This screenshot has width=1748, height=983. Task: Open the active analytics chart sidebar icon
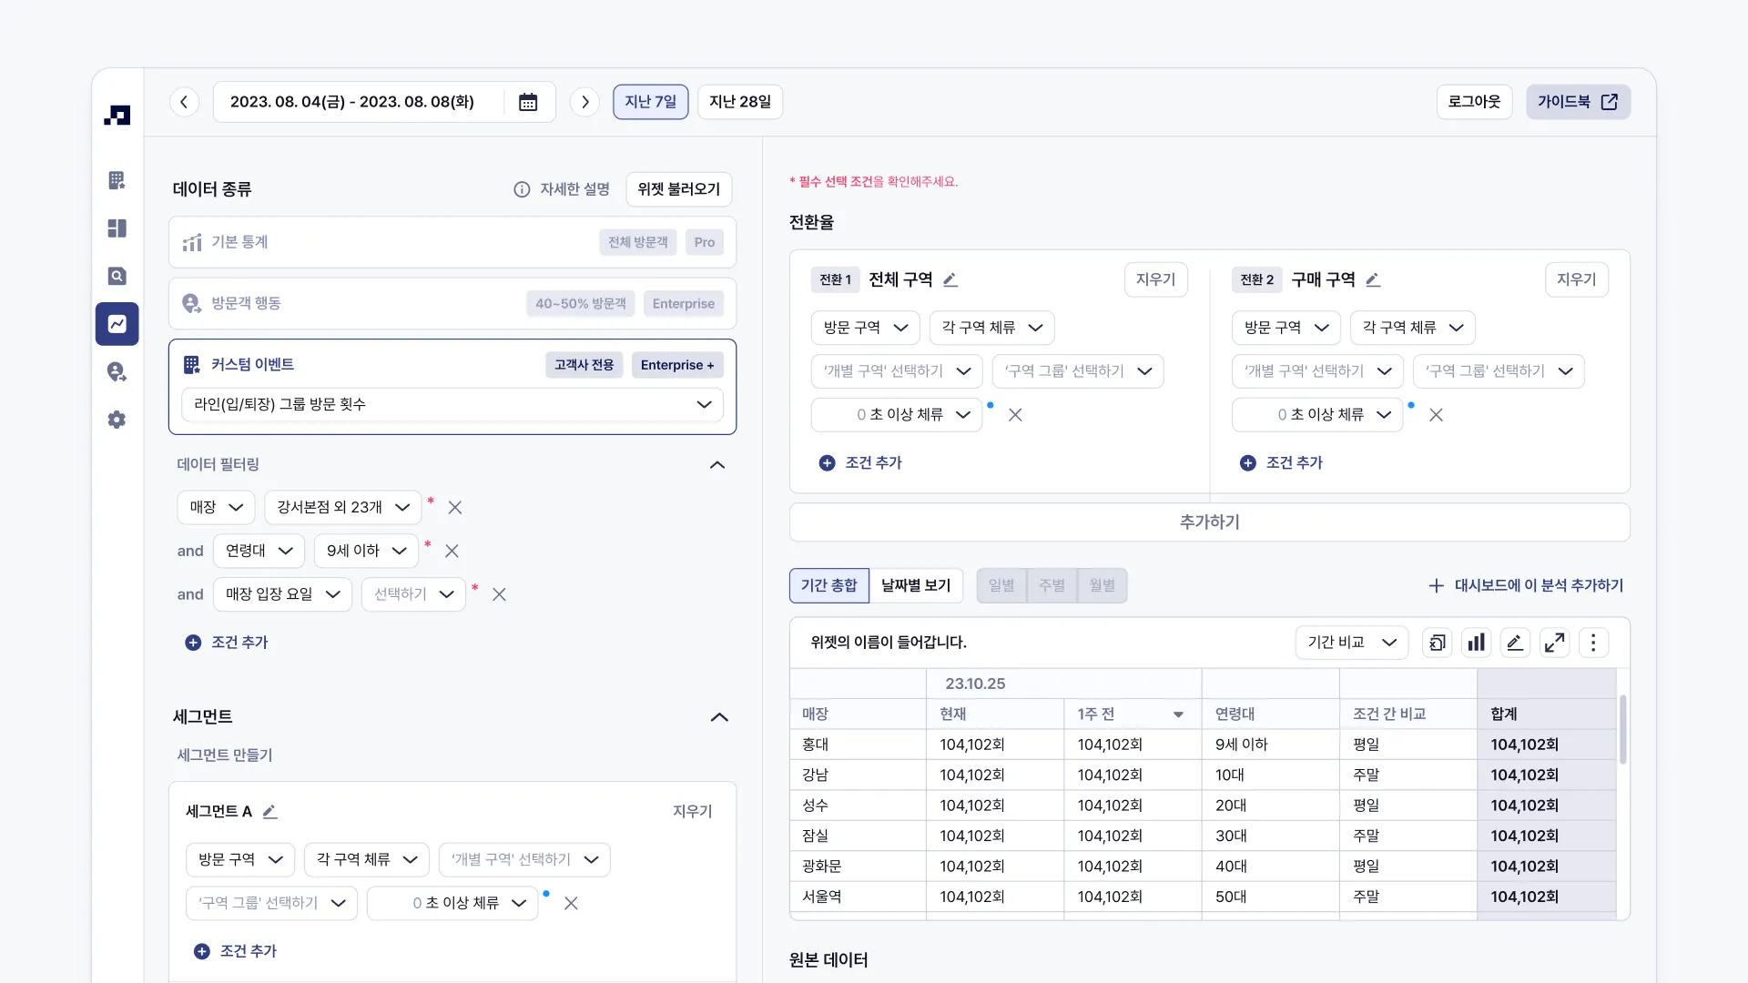click(x=117, y=324)
